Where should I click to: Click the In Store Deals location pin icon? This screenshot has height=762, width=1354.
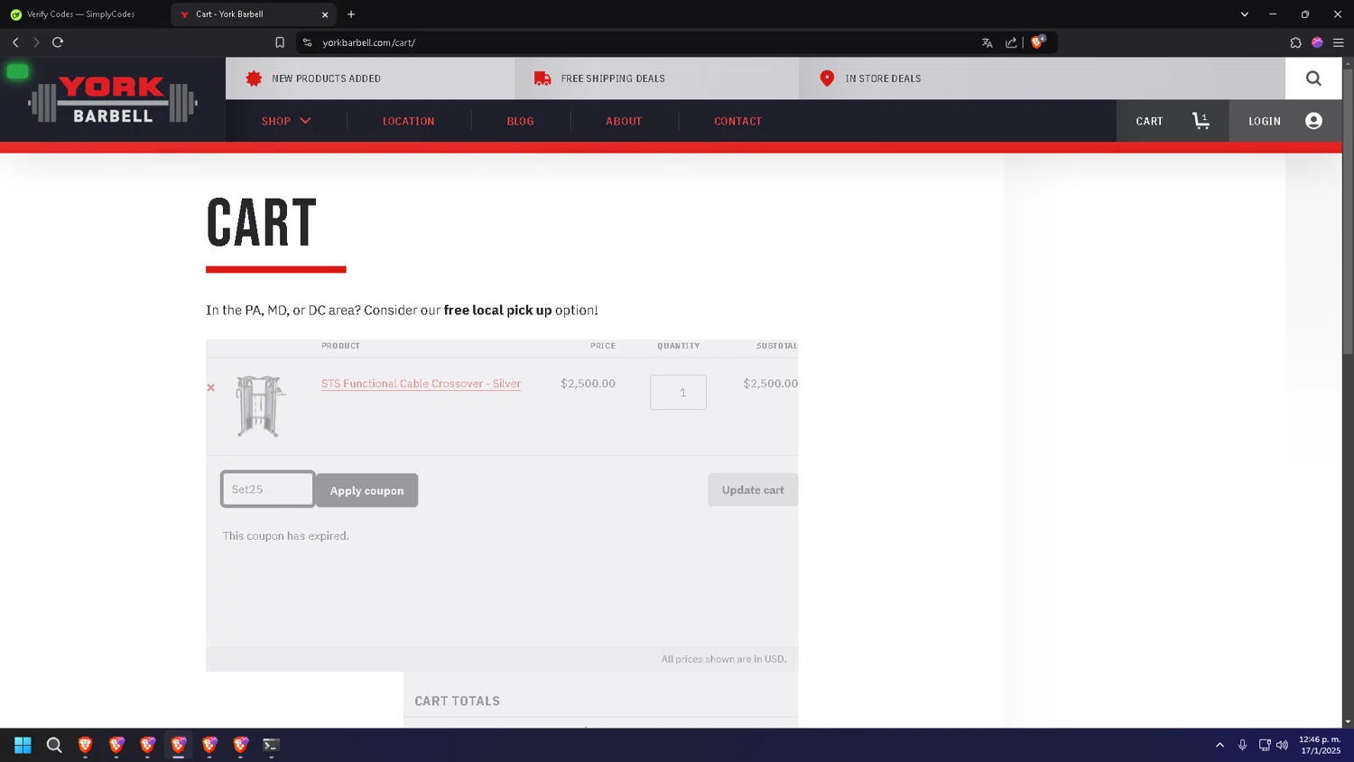pyautogui.click(x=827, y=79)
